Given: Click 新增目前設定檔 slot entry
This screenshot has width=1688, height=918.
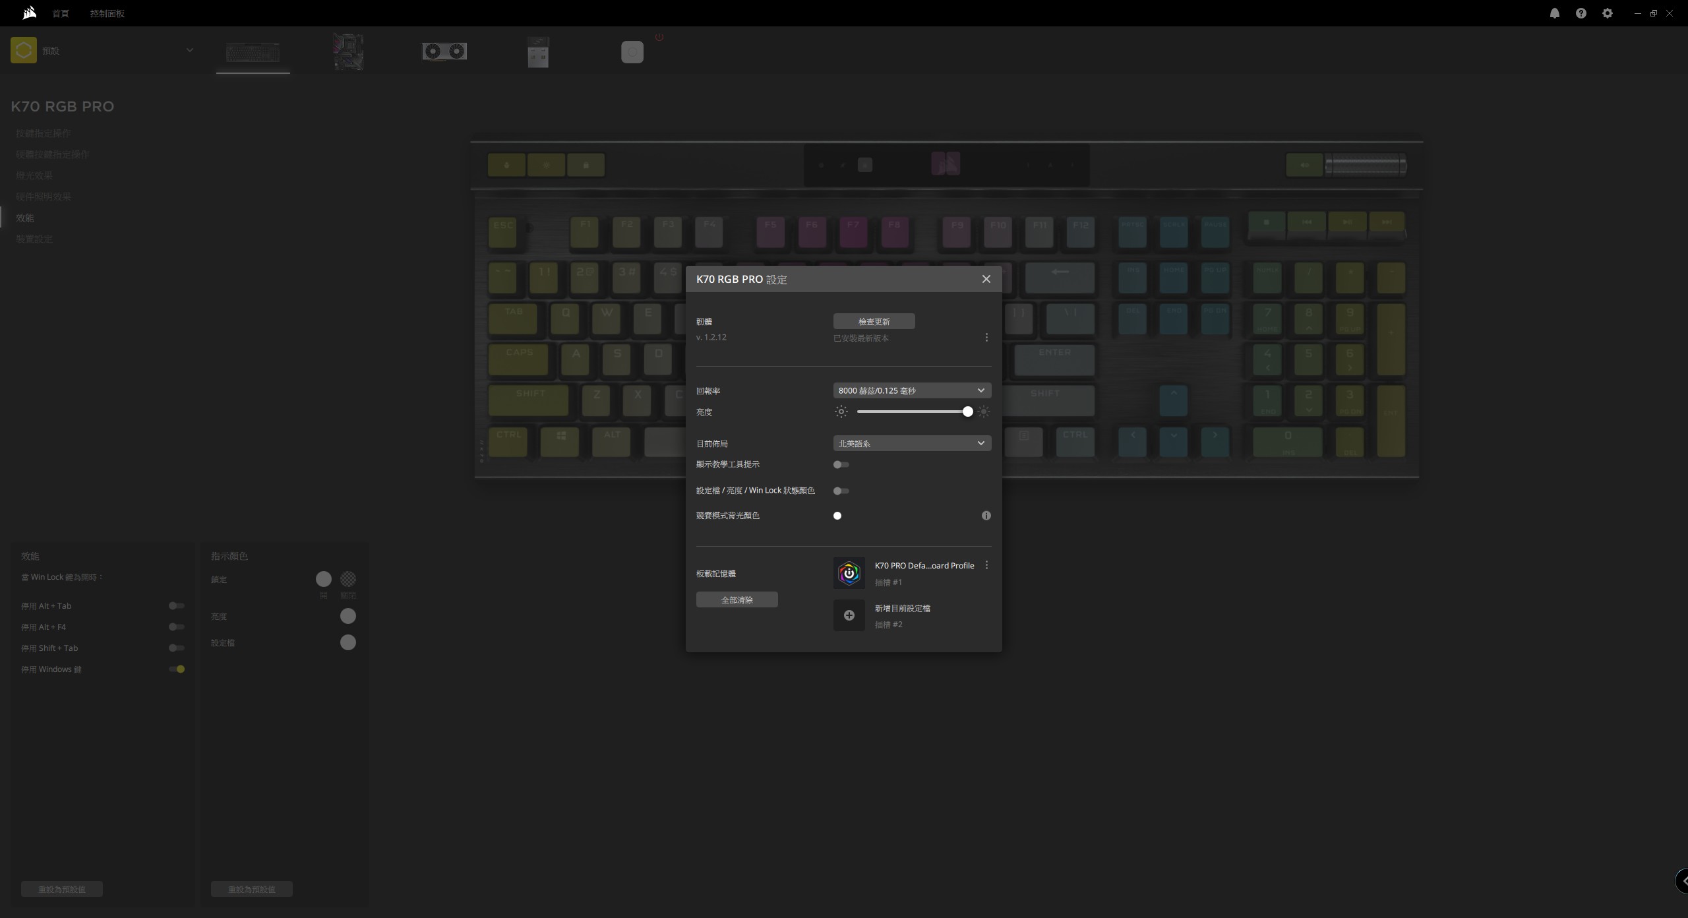Looking at the screenshot, I should (x=902, y=608).
